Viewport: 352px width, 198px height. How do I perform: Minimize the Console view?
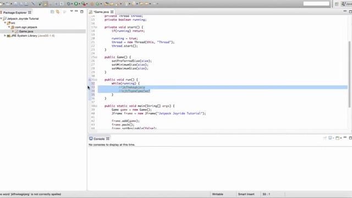click(345, 137)
